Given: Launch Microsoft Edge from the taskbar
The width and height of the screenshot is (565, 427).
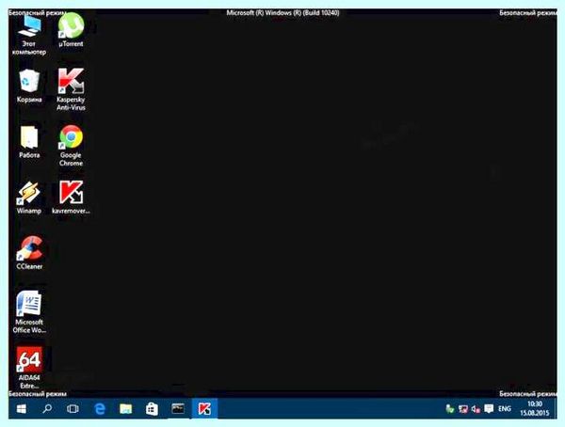Looking at the screenshot, I should 100,408.
